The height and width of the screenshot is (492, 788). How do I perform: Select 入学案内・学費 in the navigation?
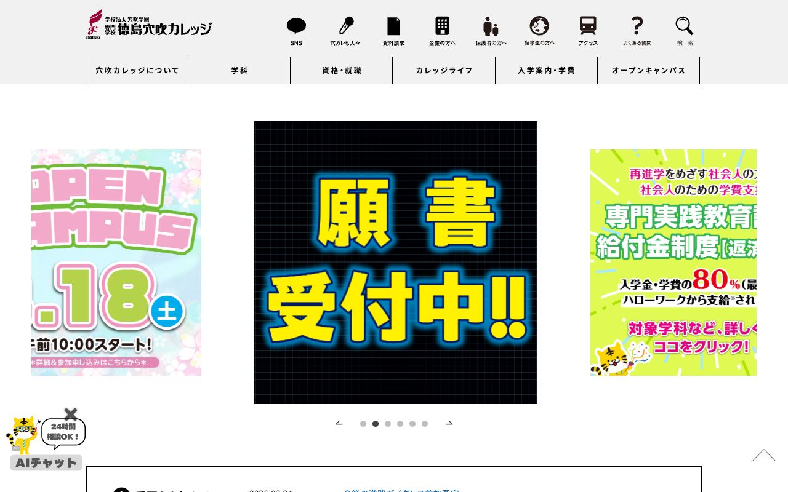coord(547,71)
